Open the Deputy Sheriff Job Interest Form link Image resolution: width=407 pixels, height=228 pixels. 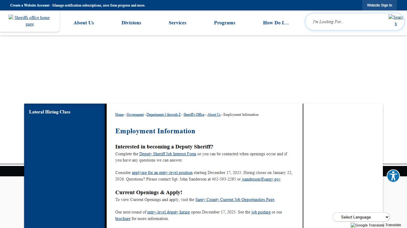tap(167, 154)
